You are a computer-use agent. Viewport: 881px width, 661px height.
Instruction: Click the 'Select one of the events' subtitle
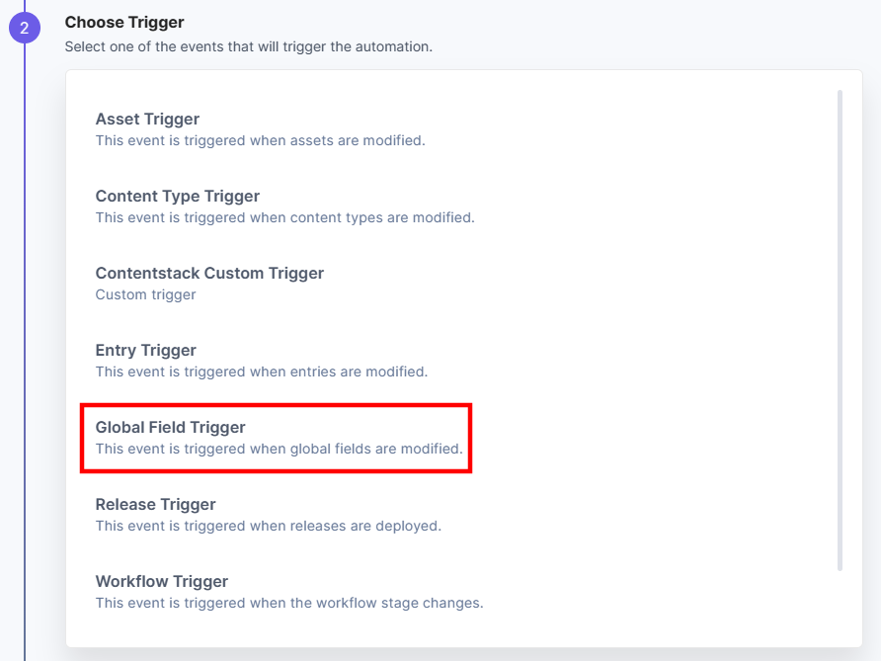pos(248,46)
